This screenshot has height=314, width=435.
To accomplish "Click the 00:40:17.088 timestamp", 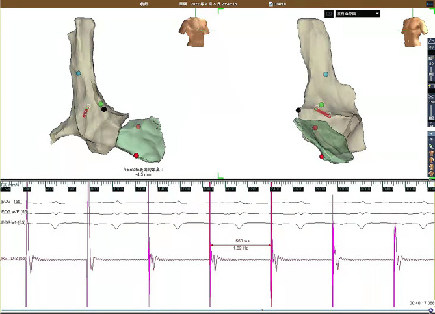I will 422,303.
